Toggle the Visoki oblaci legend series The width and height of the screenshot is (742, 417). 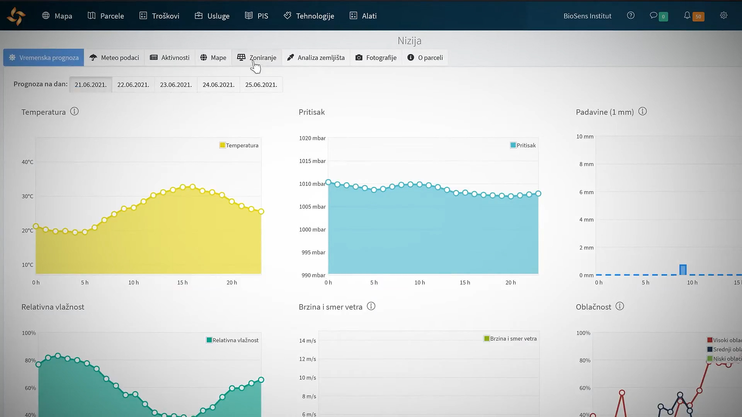[x=724, y=340]
